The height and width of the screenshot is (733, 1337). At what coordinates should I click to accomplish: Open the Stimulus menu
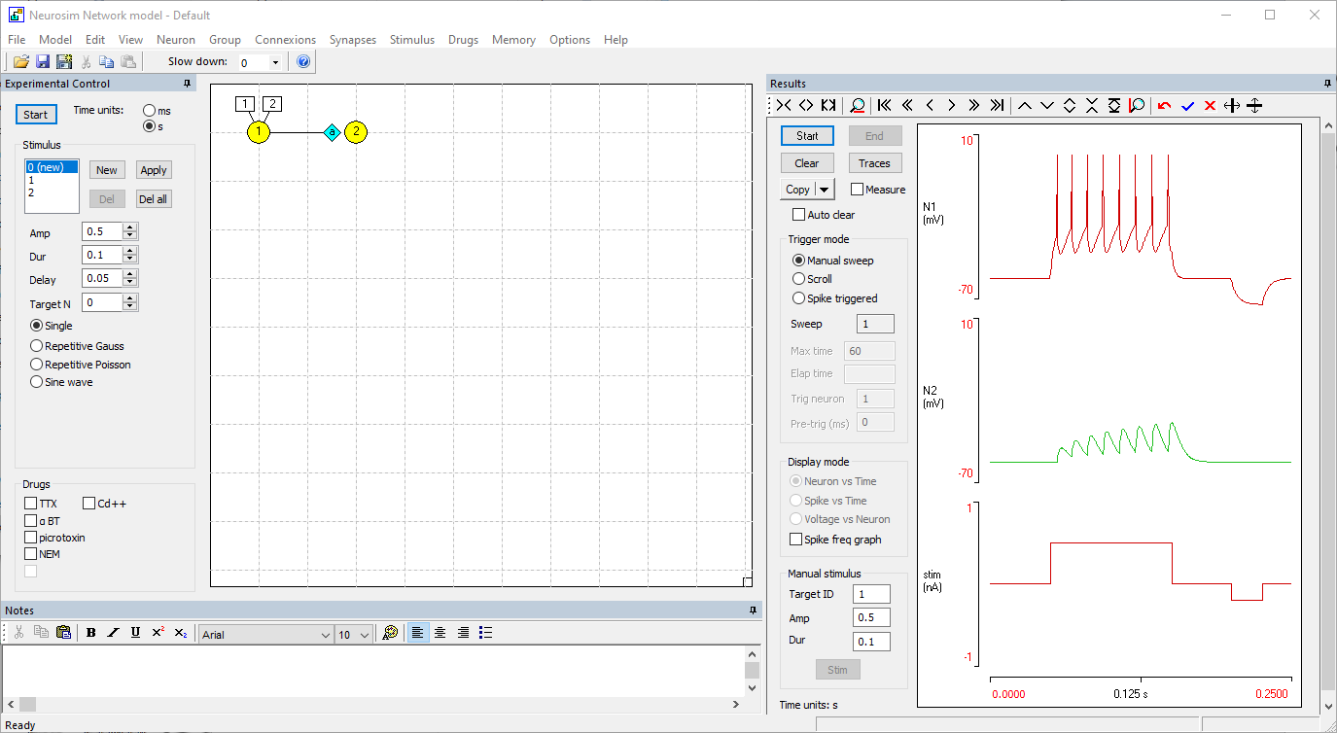(412, 40)
